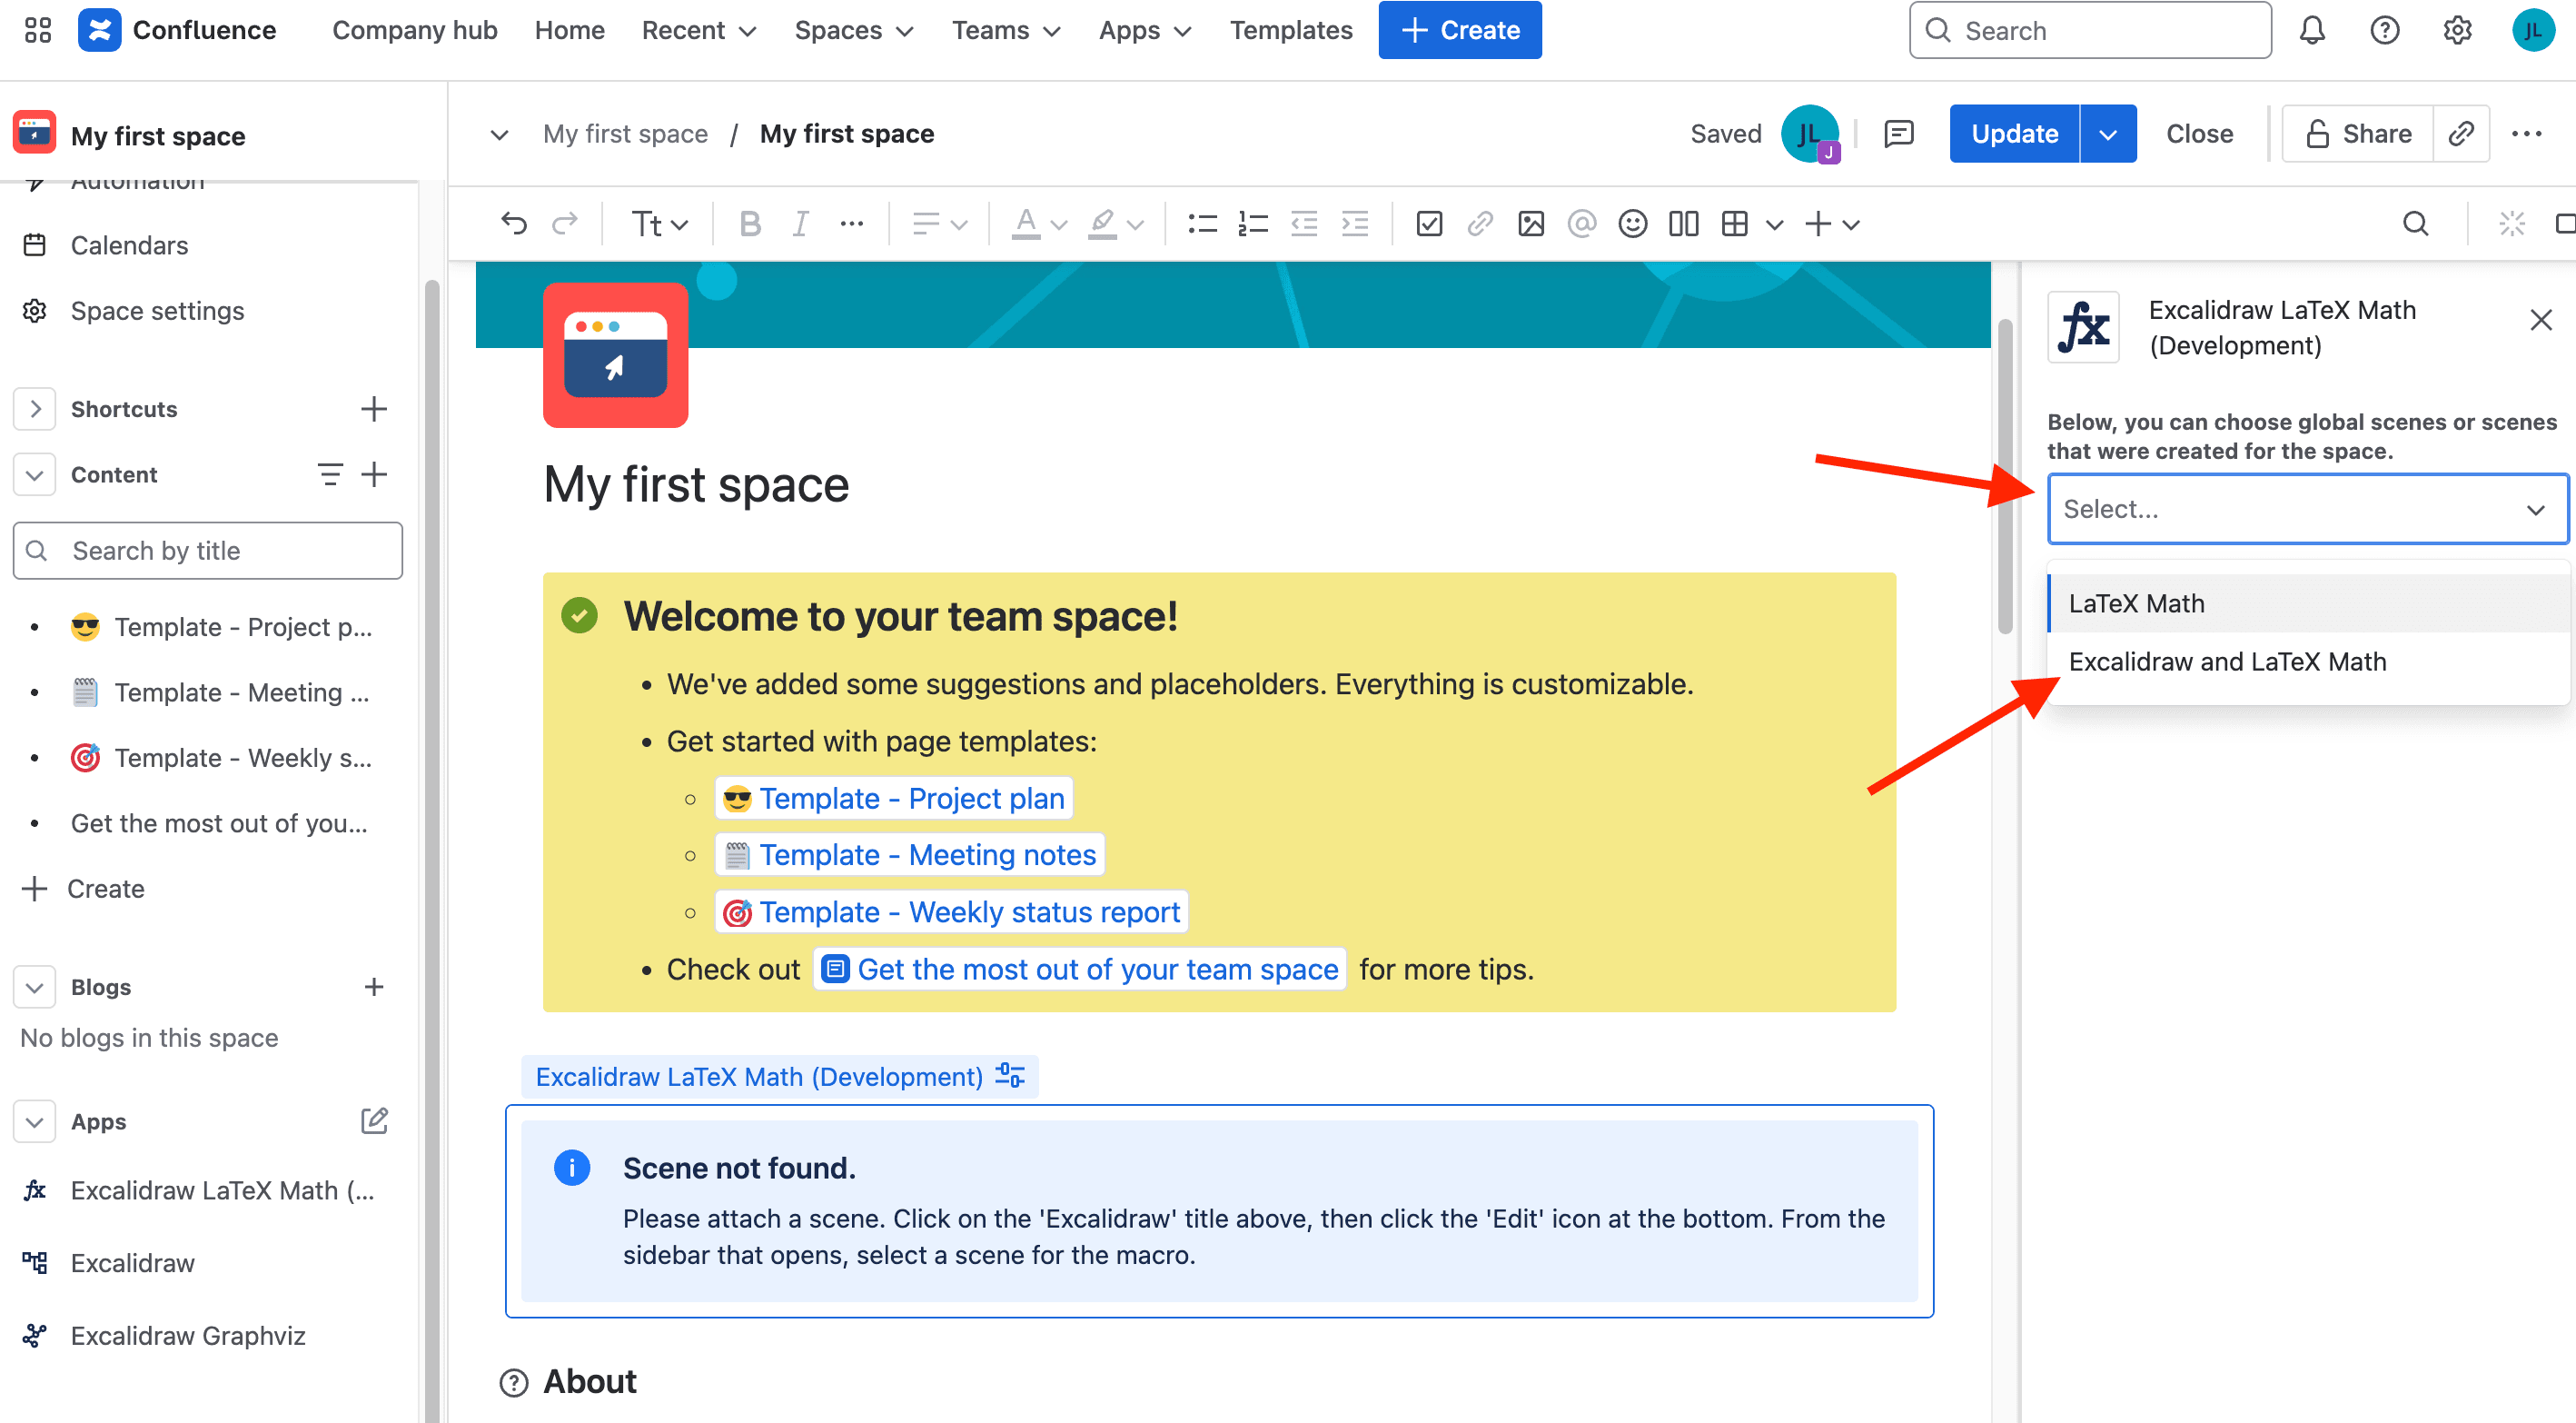Insert an at-mention

click(1581, 224)
